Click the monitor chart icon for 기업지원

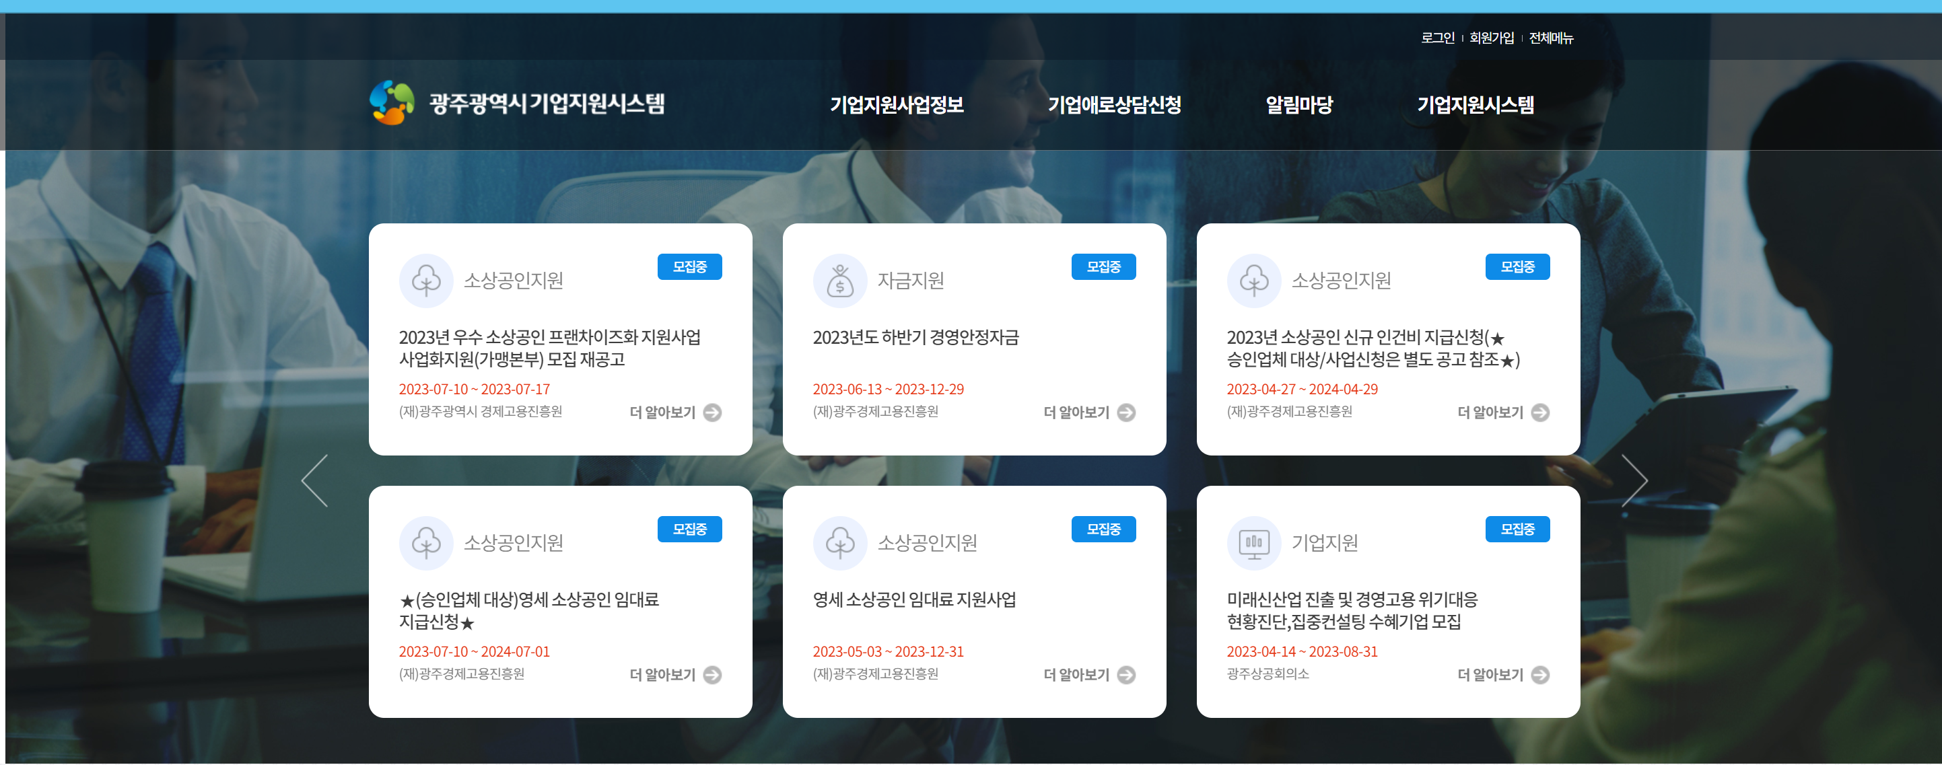pyautogui.click(x=1253, y=544)
